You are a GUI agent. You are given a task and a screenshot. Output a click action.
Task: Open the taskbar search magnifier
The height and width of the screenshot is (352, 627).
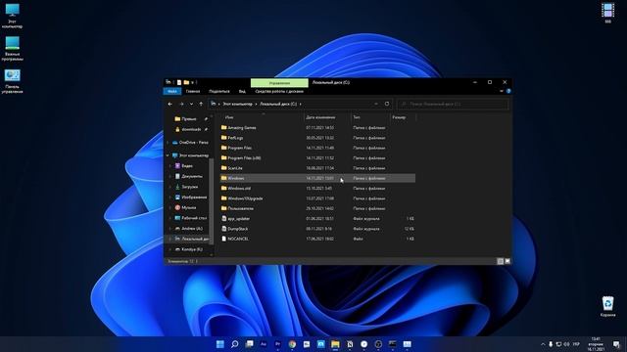tap(235, 344)
